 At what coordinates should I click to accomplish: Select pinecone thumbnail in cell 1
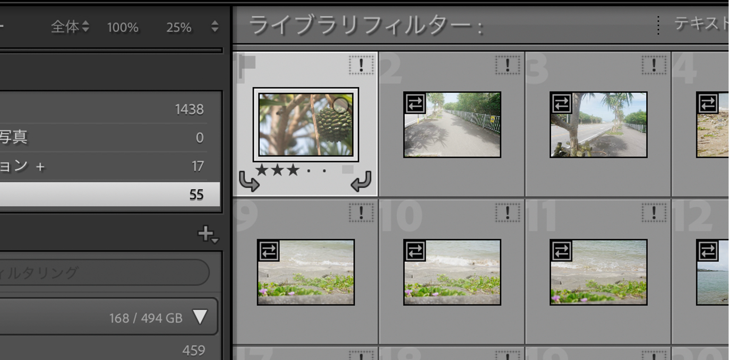(306, 125)
